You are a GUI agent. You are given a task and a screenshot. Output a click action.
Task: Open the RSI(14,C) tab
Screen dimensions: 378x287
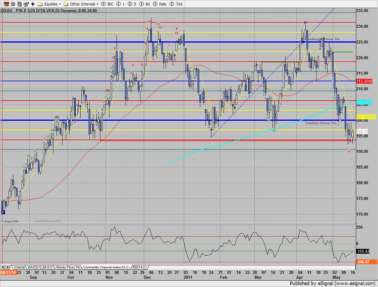140,267
